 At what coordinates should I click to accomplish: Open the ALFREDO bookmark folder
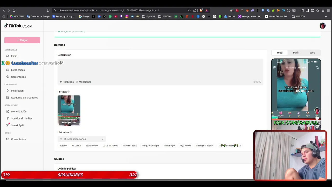click(x=298, y=16)
